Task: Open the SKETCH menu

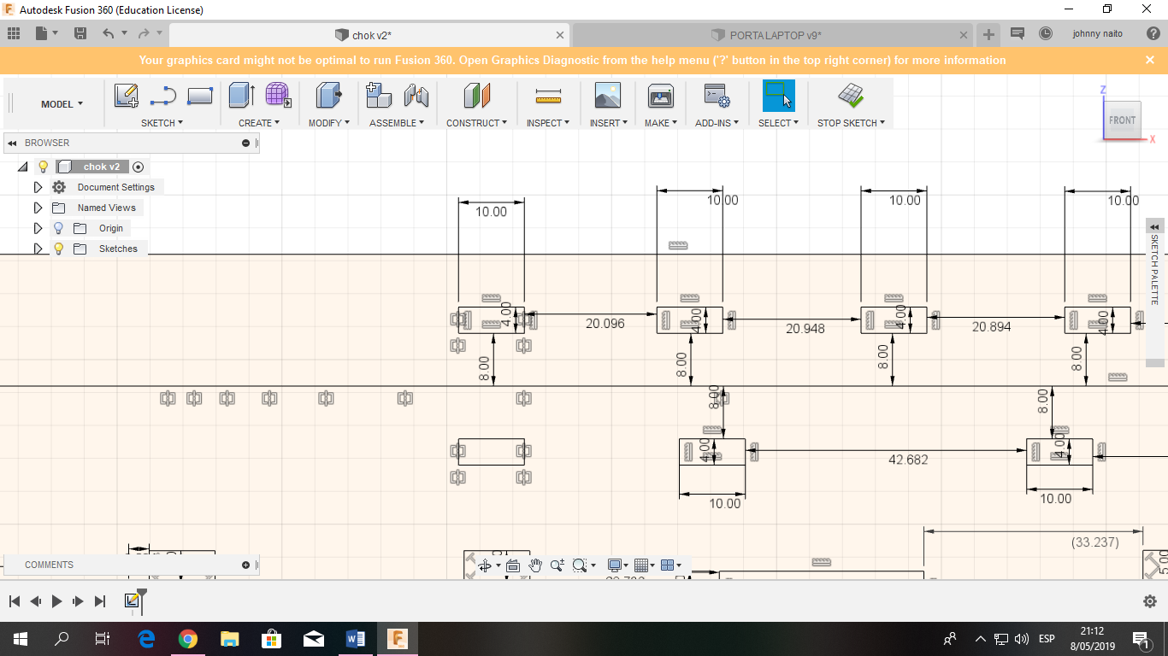Action: (162, 123)
